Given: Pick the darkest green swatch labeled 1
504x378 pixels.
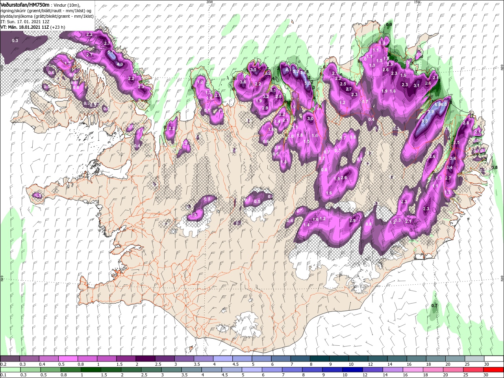Looking at the screenshot, I should [x=91, y=369].
